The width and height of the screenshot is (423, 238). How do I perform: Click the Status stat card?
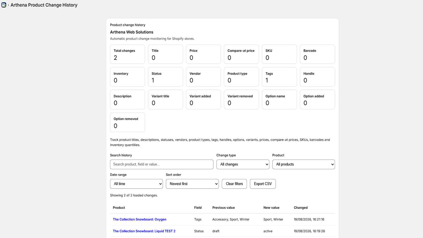(x=165, y=77)
